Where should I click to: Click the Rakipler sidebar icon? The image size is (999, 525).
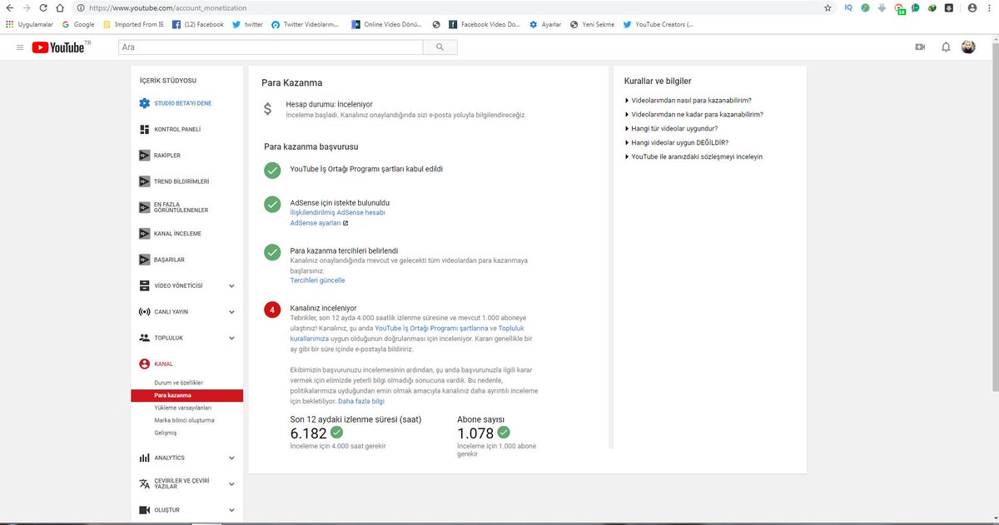tap(144, 156)
